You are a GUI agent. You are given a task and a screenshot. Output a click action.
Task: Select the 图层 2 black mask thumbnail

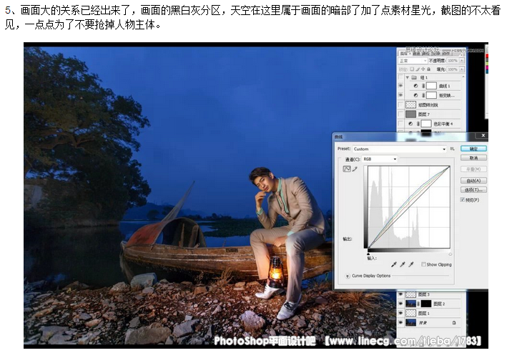click(x=426, y=304)
